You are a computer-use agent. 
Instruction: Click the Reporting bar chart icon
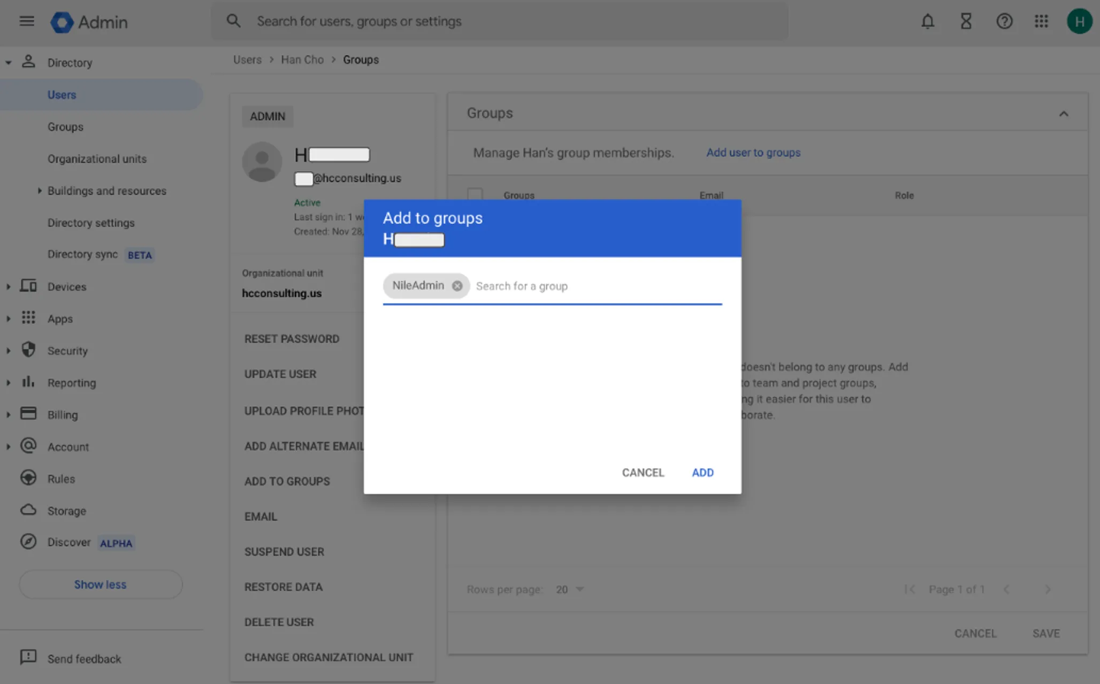point(28,382)
